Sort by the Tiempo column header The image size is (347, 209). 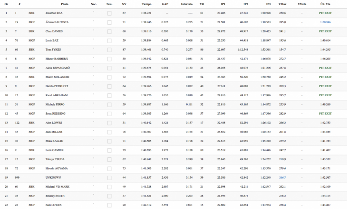coord(147,4)
